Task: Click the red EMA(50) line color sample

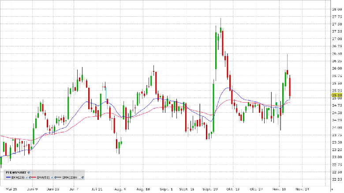Action: pos(34,177)
